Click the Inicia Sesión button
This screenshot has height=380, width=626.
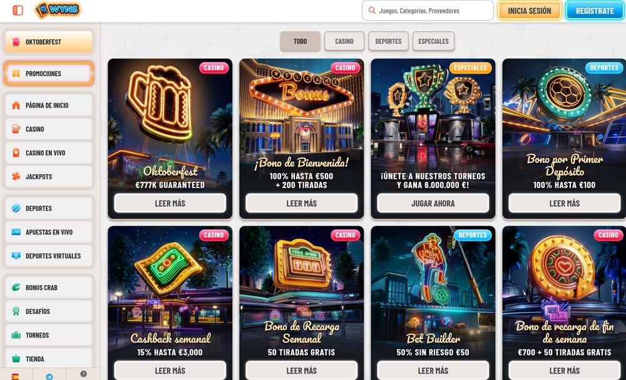point(530,11)
